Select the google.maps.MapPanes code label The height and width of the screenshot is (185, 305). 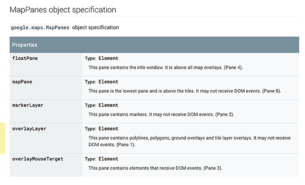pyautogui.click(x=40, y=27)
